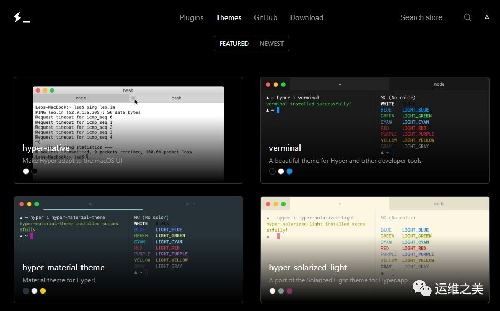Switch to the NEWEST themes list
500x311 pixels.
pos(271,44)
